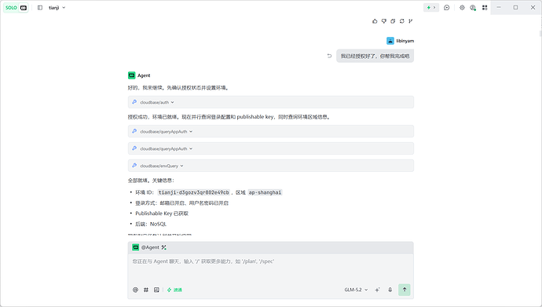542x307 pixels.
Task: Start a new chat conversation
Action: [x=447, y=8]
